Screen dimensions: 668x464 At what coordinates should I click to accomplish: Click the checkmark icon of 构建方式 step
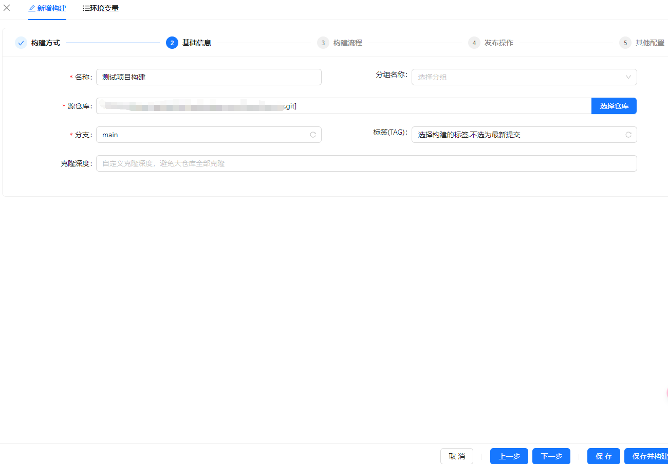(x=21, y=43)
